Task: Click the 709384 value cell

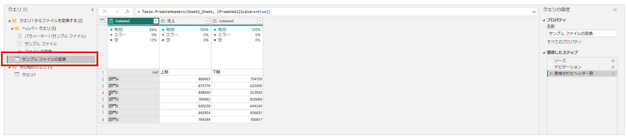Action: click(x=185, y=120)
